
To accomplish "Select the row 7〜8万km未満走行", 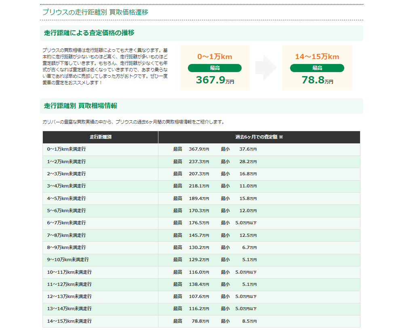I will click(x=202, y=236).
